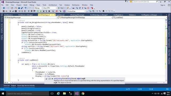Click the red prohibited circle icon

point(57,11)
